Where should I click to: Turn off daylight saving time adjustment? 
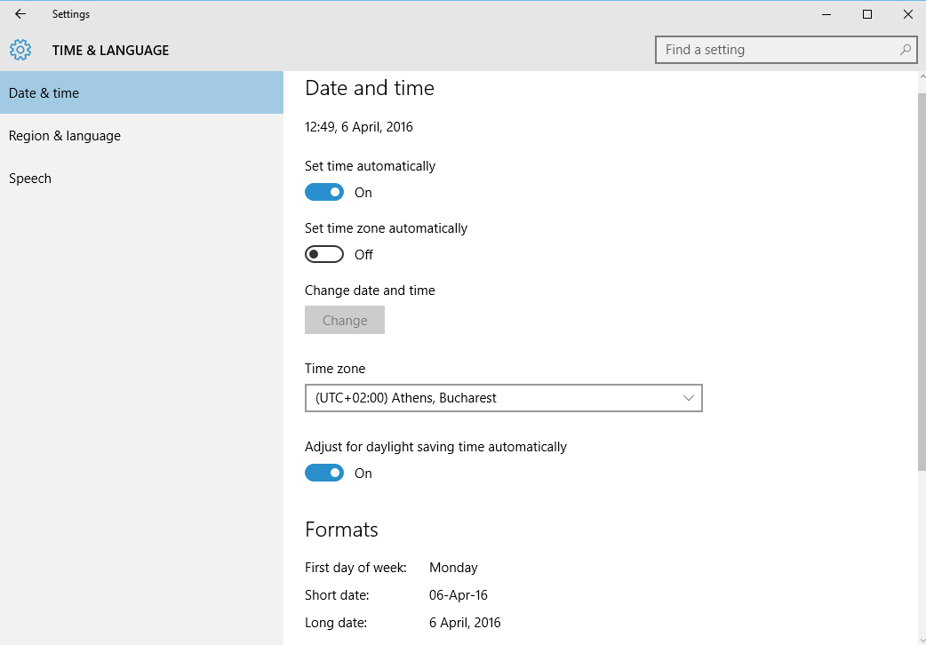pos(324,473)
